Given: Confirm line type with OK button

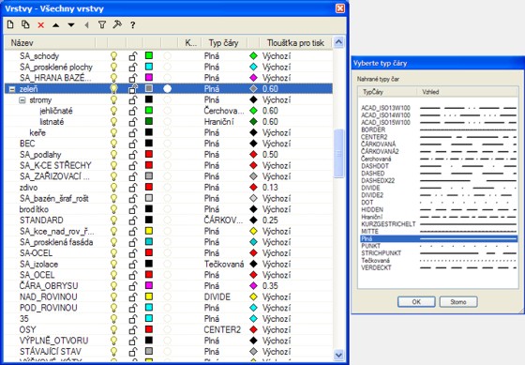Looking at the screenshot, I should click(416, 301).
